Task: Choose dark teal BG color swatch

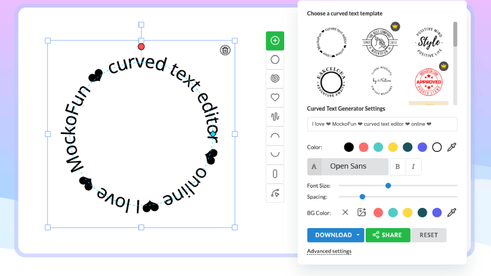Action: (422, 213)
